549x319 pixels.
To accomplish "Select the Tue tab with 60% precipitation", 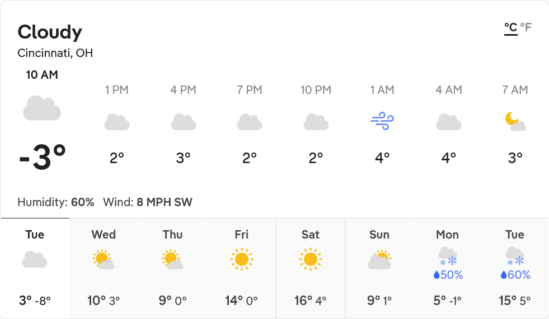I will coord(515,268).
